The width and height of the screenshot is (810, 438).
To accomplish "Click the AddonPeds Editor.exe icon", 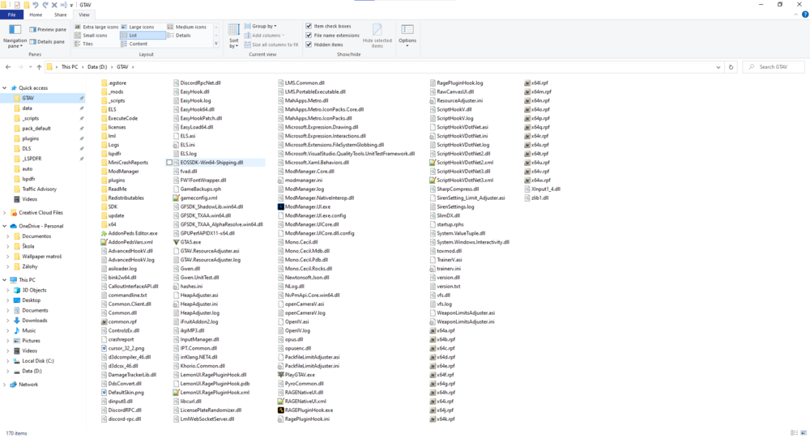I will click(x=104, y=233).
